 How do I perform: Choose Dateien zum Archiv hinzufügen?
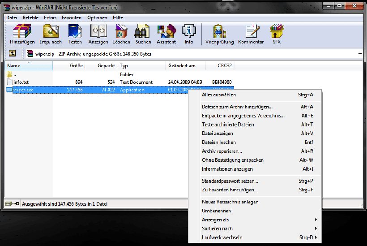[255, 107]
